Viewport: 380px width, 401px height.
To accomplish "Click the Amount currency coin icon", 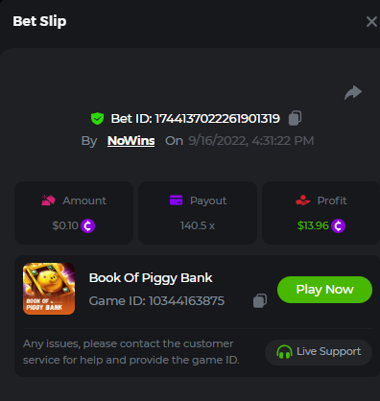I will 88,225.
